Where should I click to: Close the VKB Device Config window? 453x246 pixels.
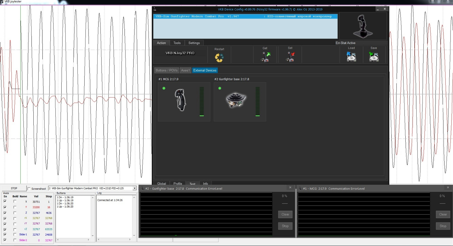tap(385, 9)
